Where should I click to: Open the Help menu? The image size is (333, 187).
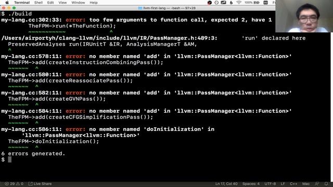[x=94, y=3]
